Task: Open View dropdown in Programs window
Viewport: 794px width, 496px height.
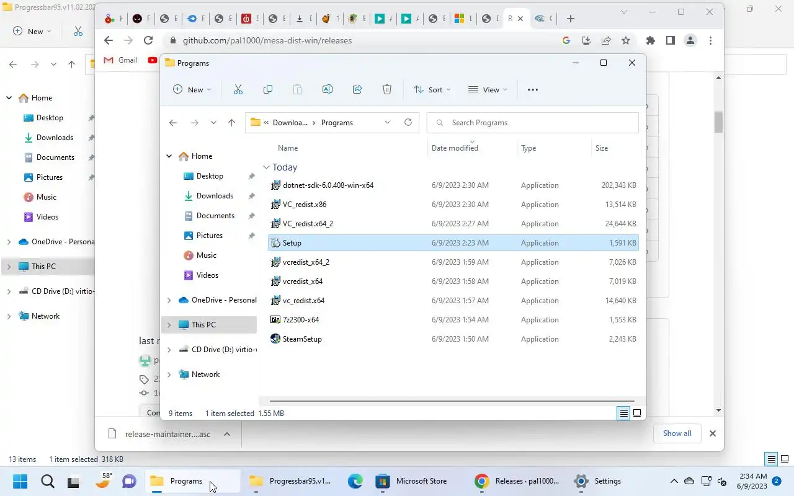Action: 488,90
